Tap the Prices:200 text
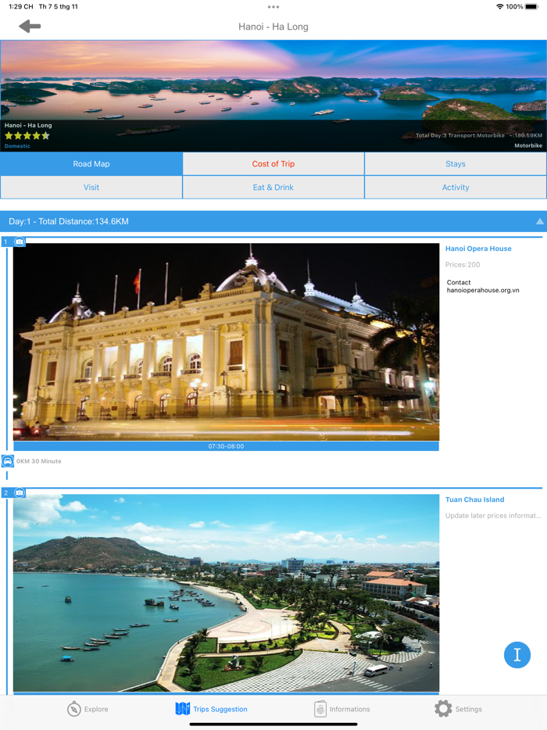The height and width of the screenshot is (730, 547). (463, 264)
